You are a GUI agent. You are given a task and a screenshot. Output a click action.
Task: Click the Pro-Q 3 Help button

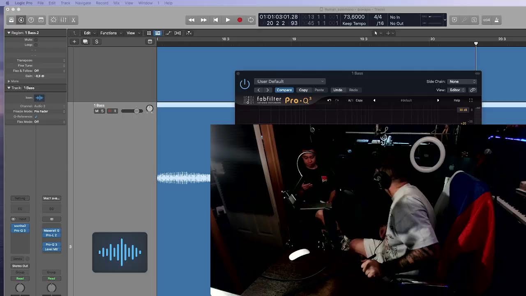click(457, 100)
